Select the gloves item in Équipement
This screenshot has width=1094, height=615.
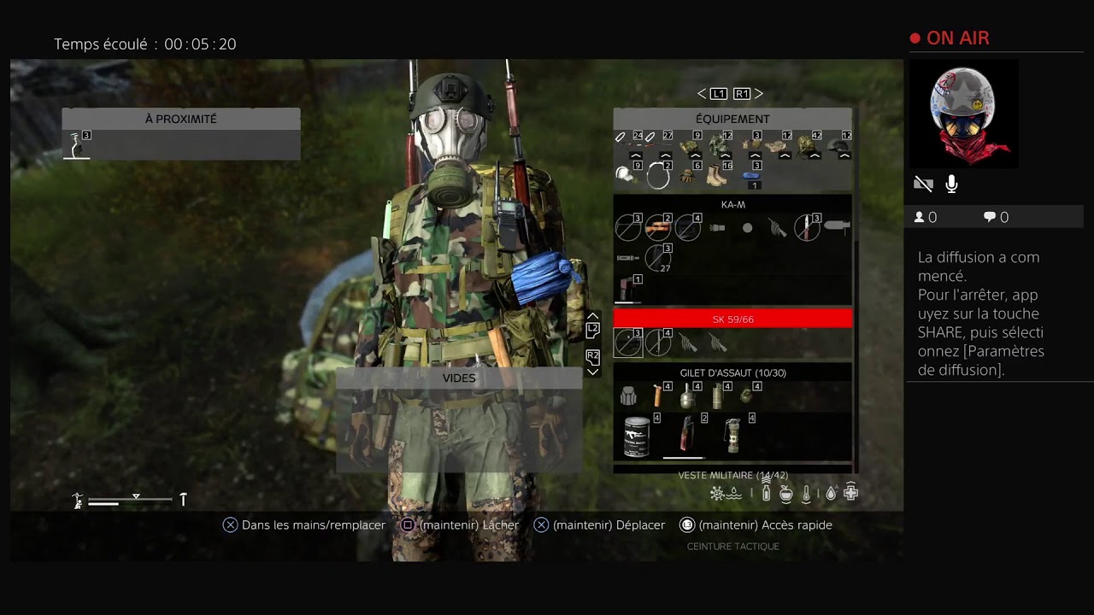tap(686, 177)
